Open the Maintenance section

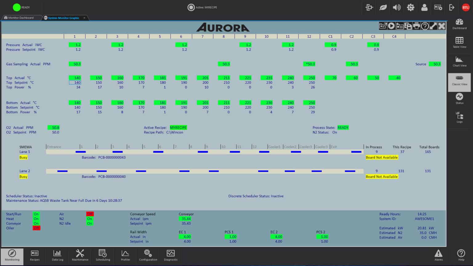pos(80,255)
